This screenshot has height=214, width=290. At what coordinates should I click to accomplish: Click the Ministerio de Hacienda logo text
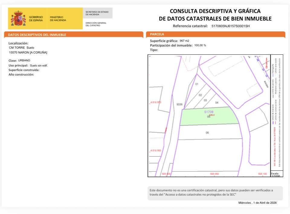point(56,19)
